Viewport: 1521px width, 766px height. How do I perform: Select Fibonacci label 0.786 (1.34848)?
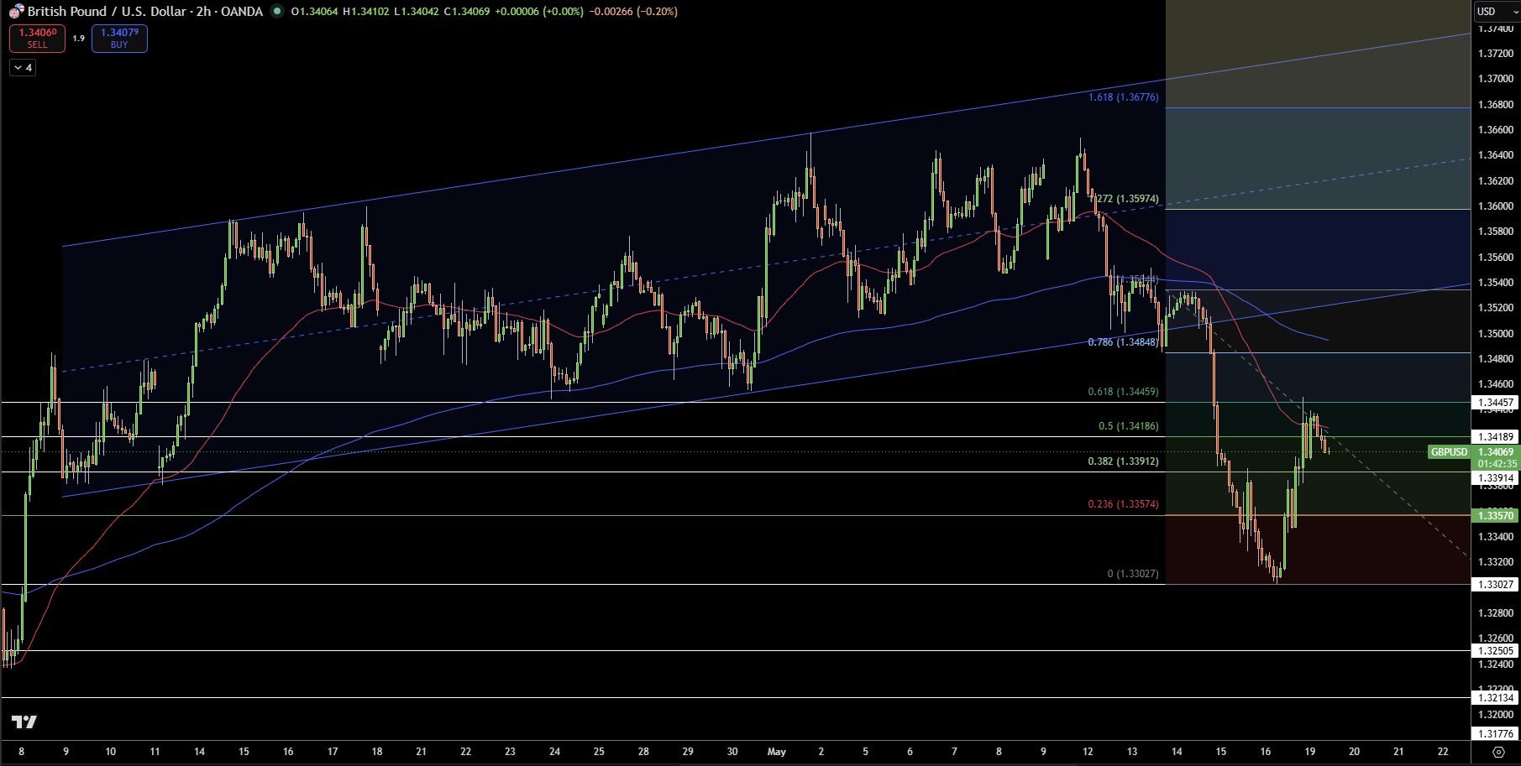click(1123, 342)
